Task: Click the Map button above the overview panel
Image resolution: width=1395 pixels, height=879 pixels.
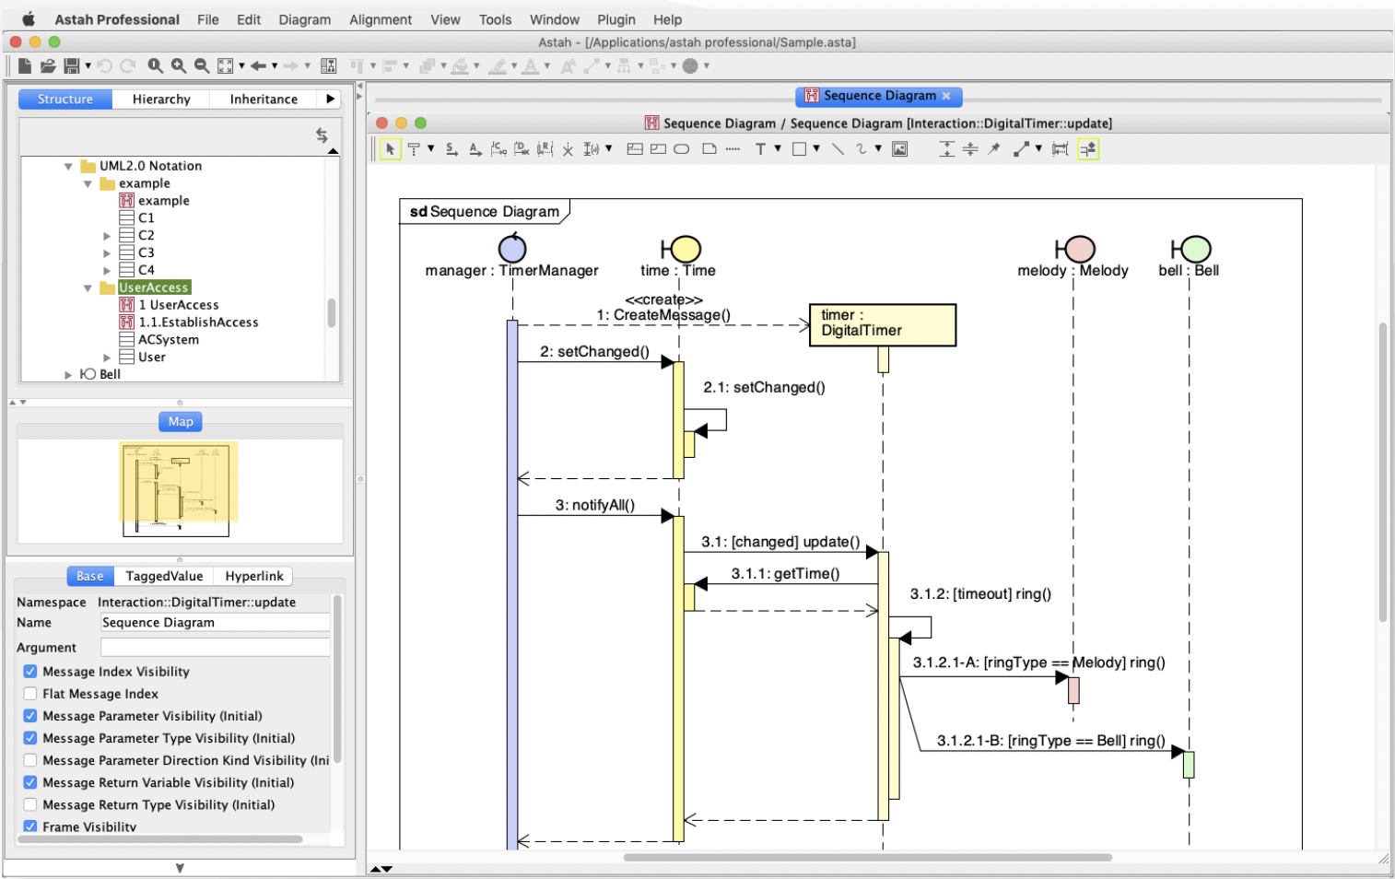Action: click(179, 421)
